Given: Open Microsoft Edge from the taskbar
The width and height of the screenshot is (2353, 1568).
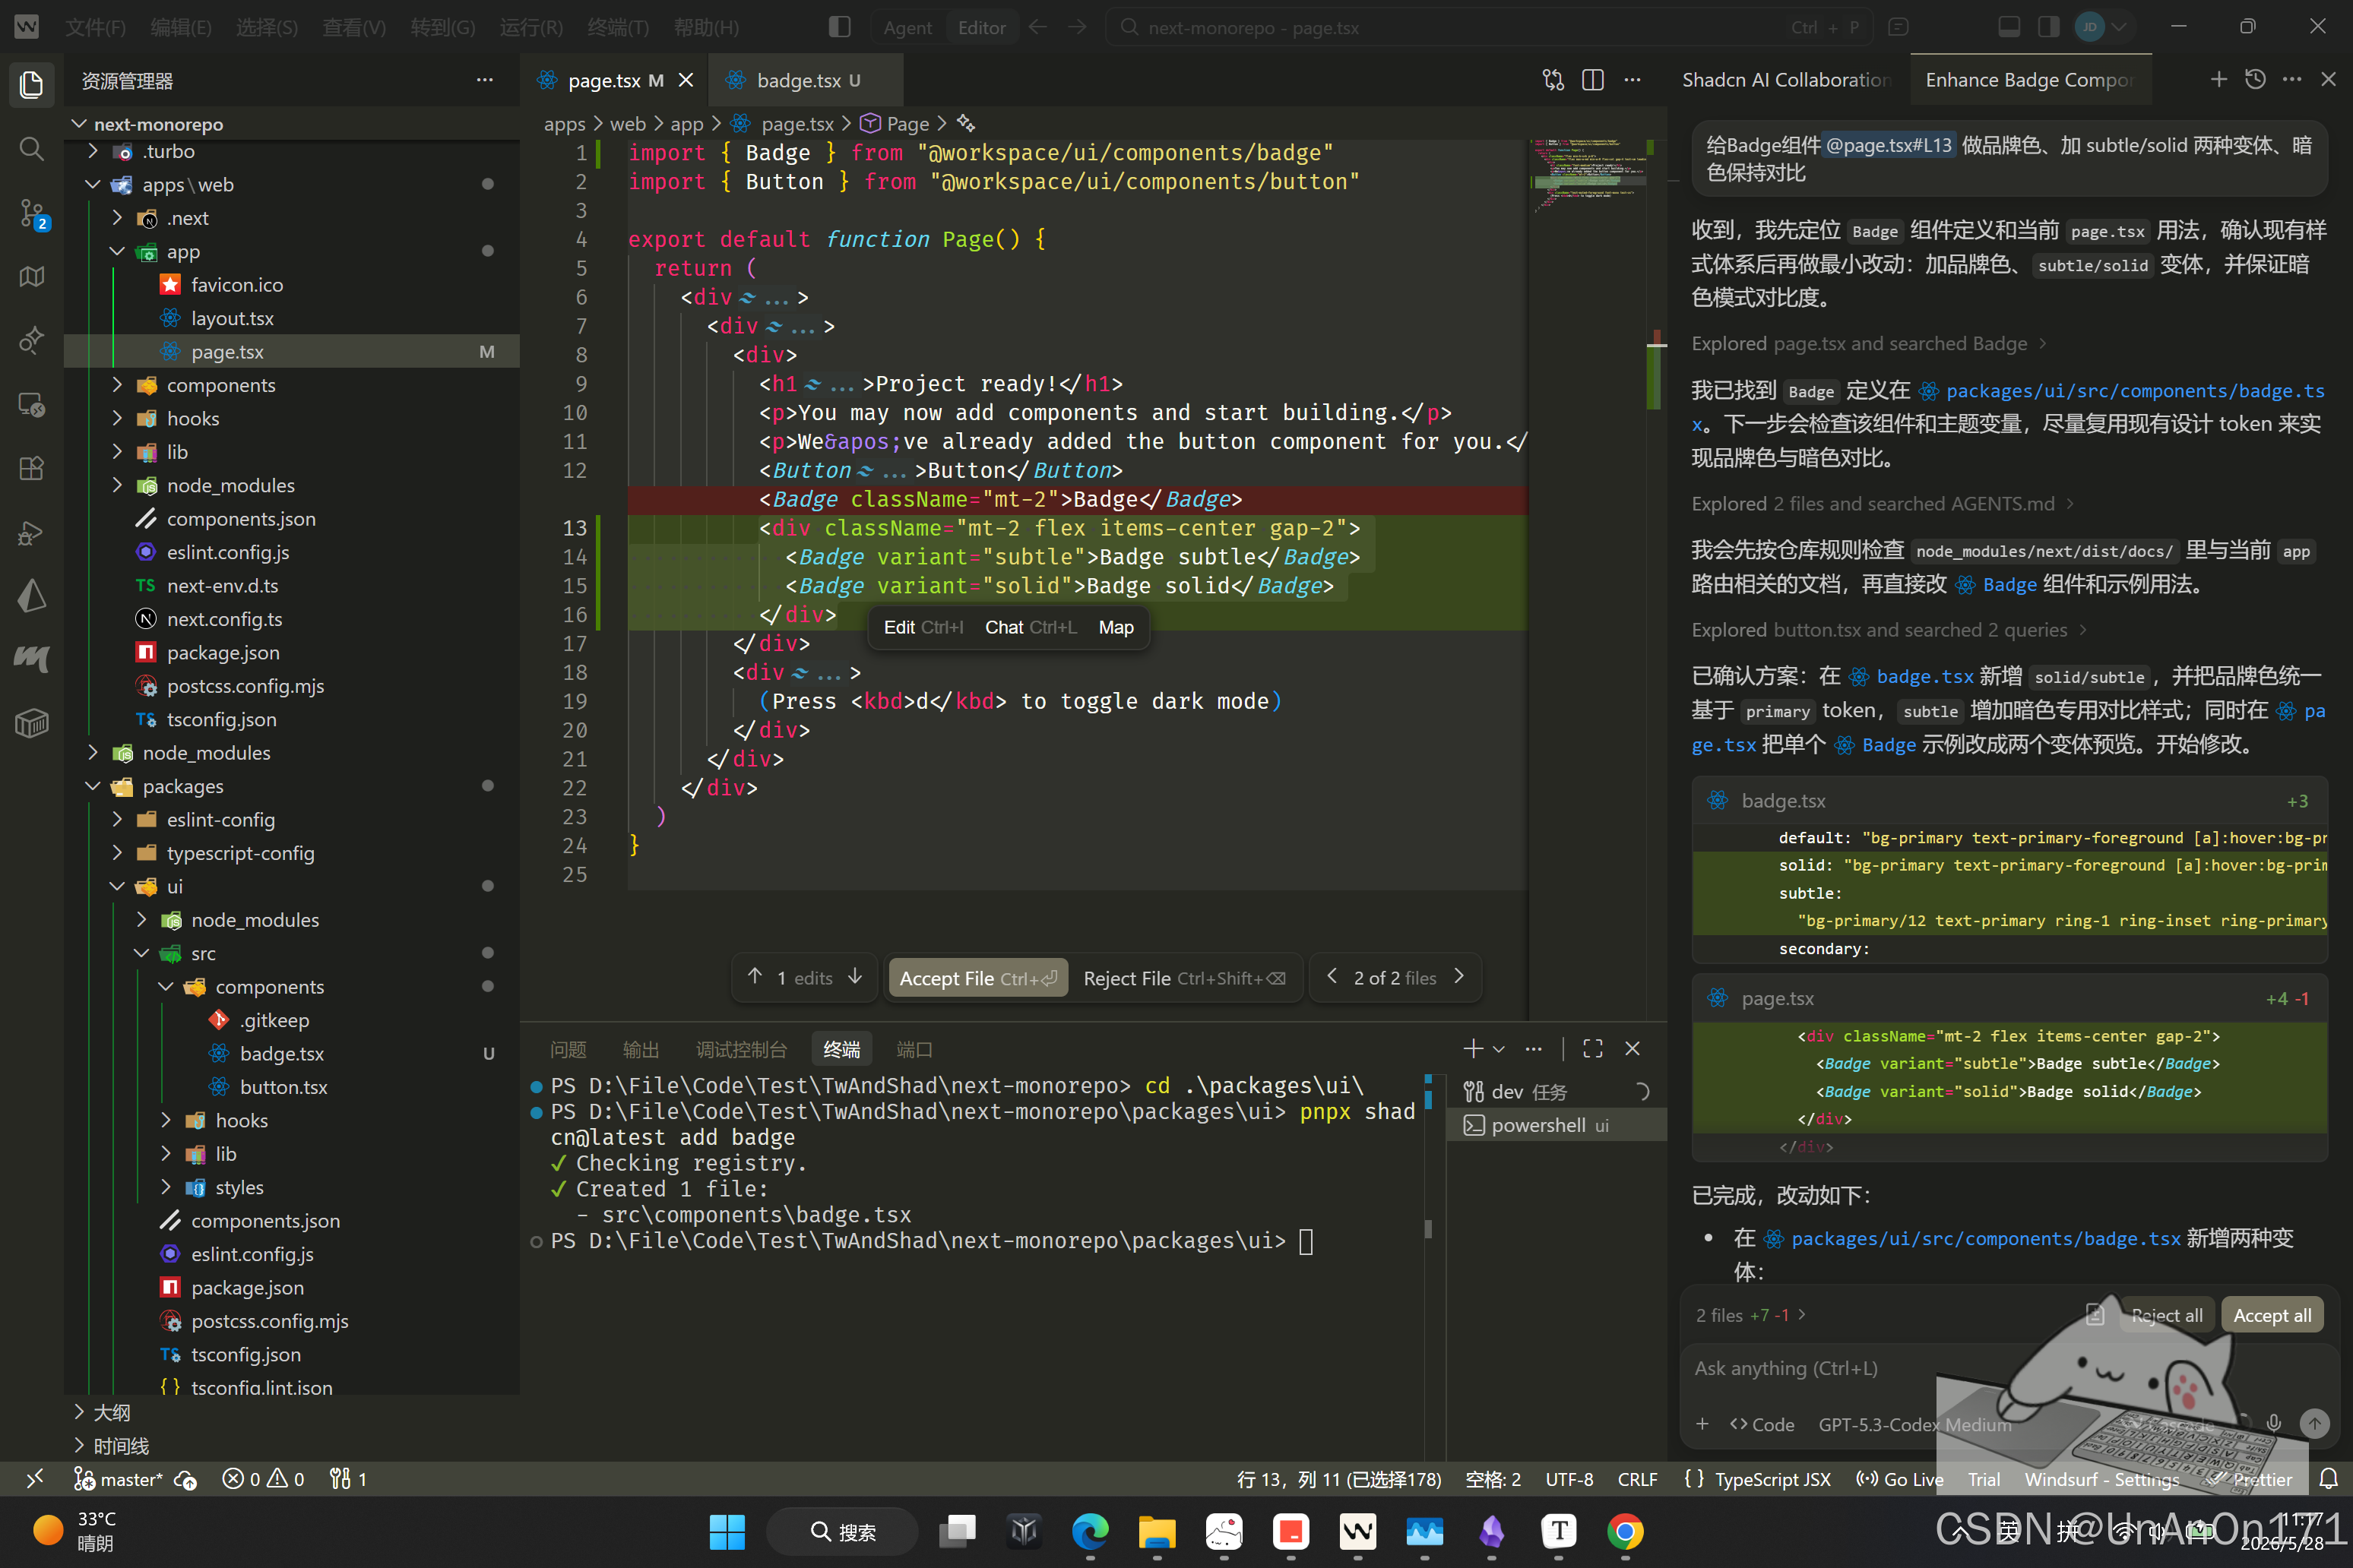Looking at the screenshot, I should [1091, 1531].
